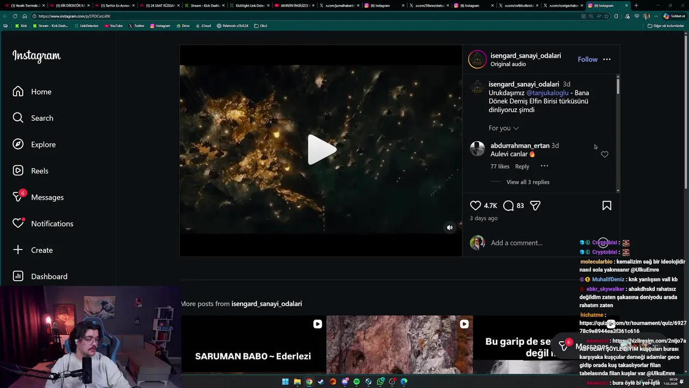This screenshot has height=388, width=689.
Task: Open Microsoft Edge from the taskbar
Action: pyautogui.click(x=404, y=382)
